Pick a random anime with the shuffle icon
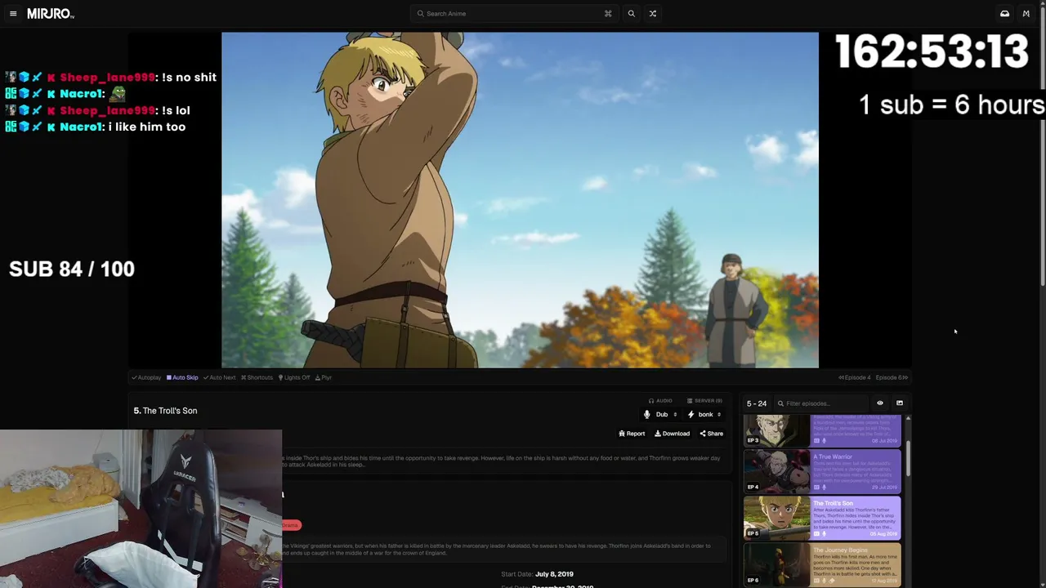1046x588 pixels. (652, 14)
